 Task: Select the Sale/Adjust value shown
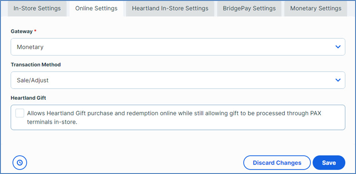[33, 81]
